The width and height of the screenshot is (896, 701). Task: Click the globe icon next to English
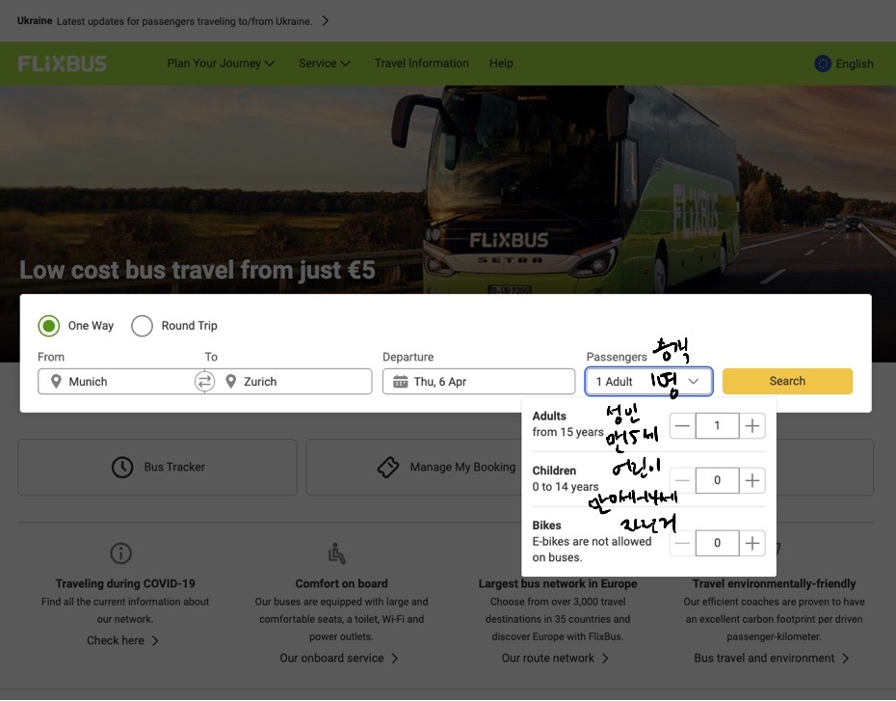(823, 64)
